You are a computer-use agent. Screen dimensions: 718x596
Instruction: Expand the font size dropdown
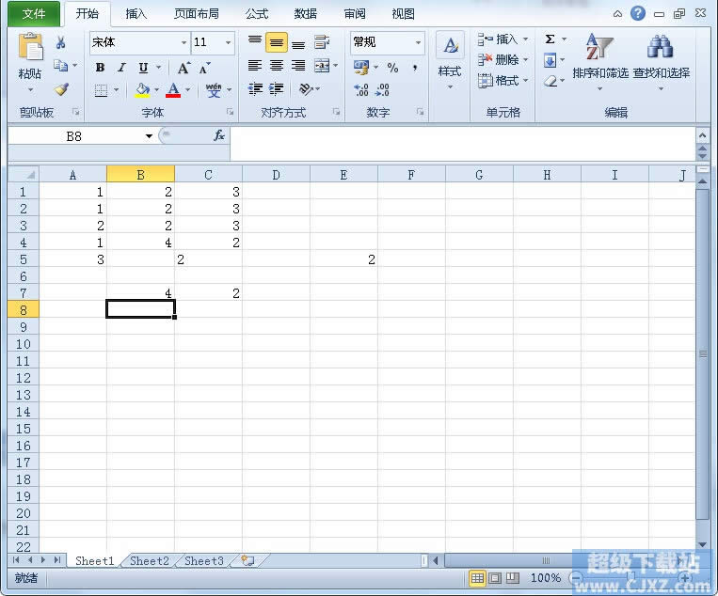click(x=228, y=42)
